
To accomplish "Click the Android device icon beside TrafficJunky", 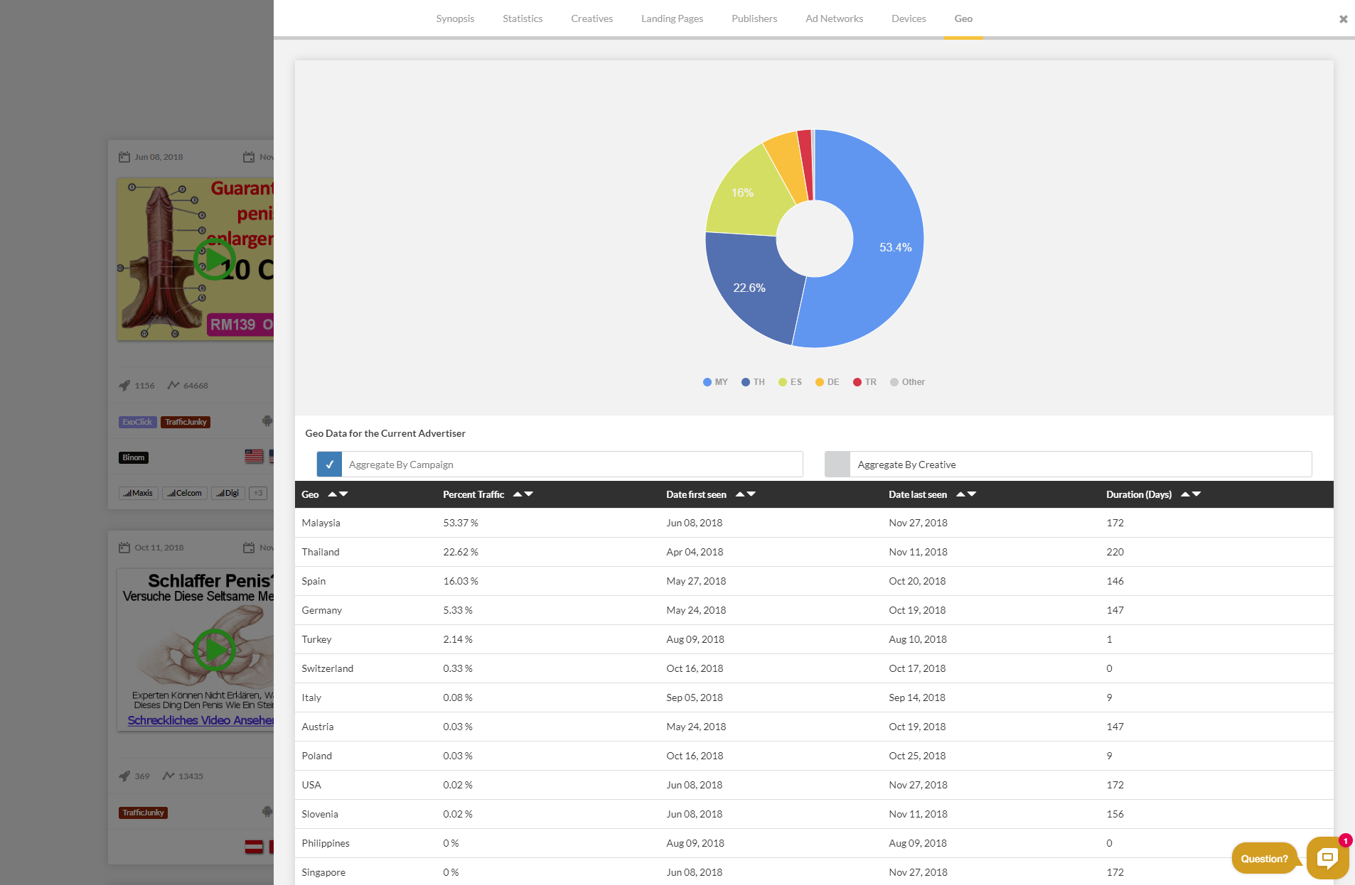I will point(267,811).
